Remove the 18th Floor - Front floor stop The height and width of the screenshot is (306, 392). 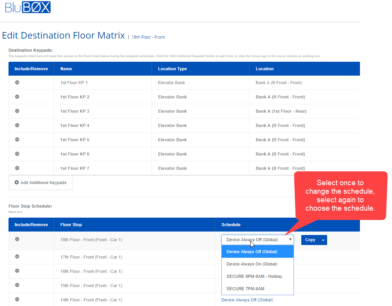(17, 239)
